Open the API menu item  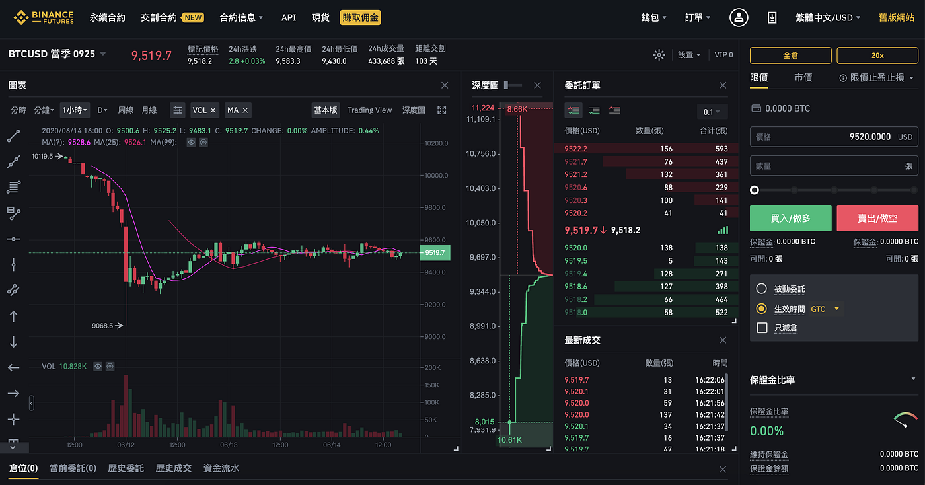tap(289, 18)
